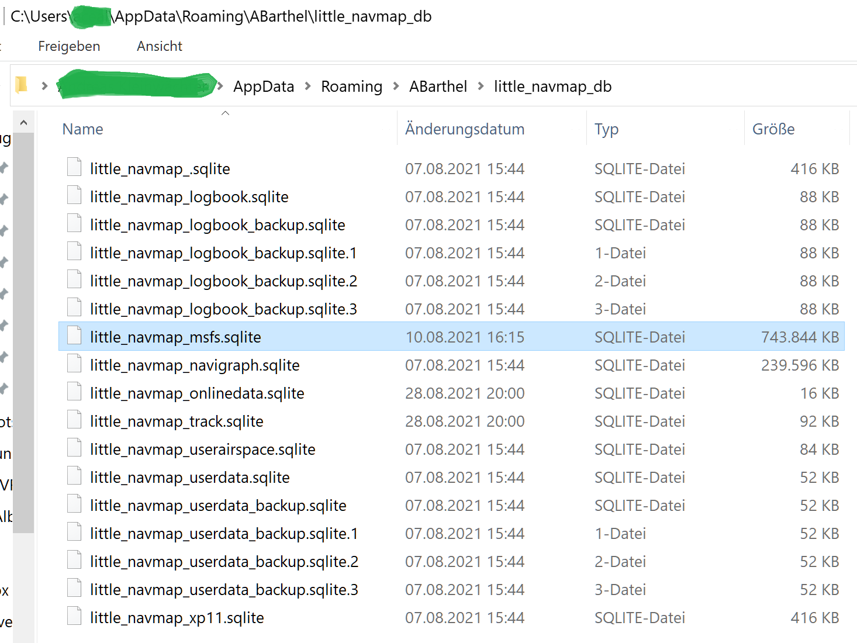Sort files by Änderungsdatum column
Viewport: 857px width, 643px height.
(465, 129)
